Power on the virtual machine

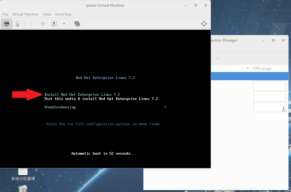tap(32, 24)
